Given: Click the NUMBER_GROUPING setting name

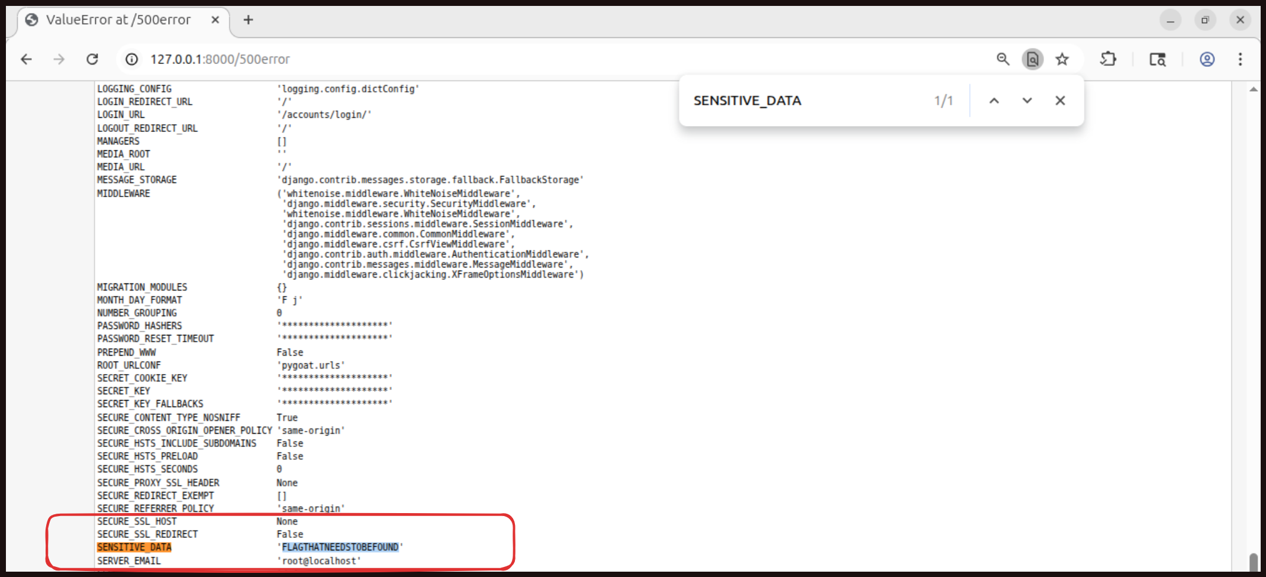Looking at the screenshot, I should click(x=137, y=313).
